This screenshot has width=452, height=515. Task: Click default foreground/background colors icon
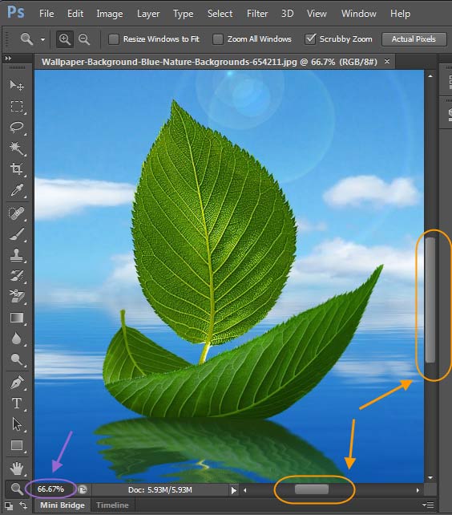tap(9, 505)
